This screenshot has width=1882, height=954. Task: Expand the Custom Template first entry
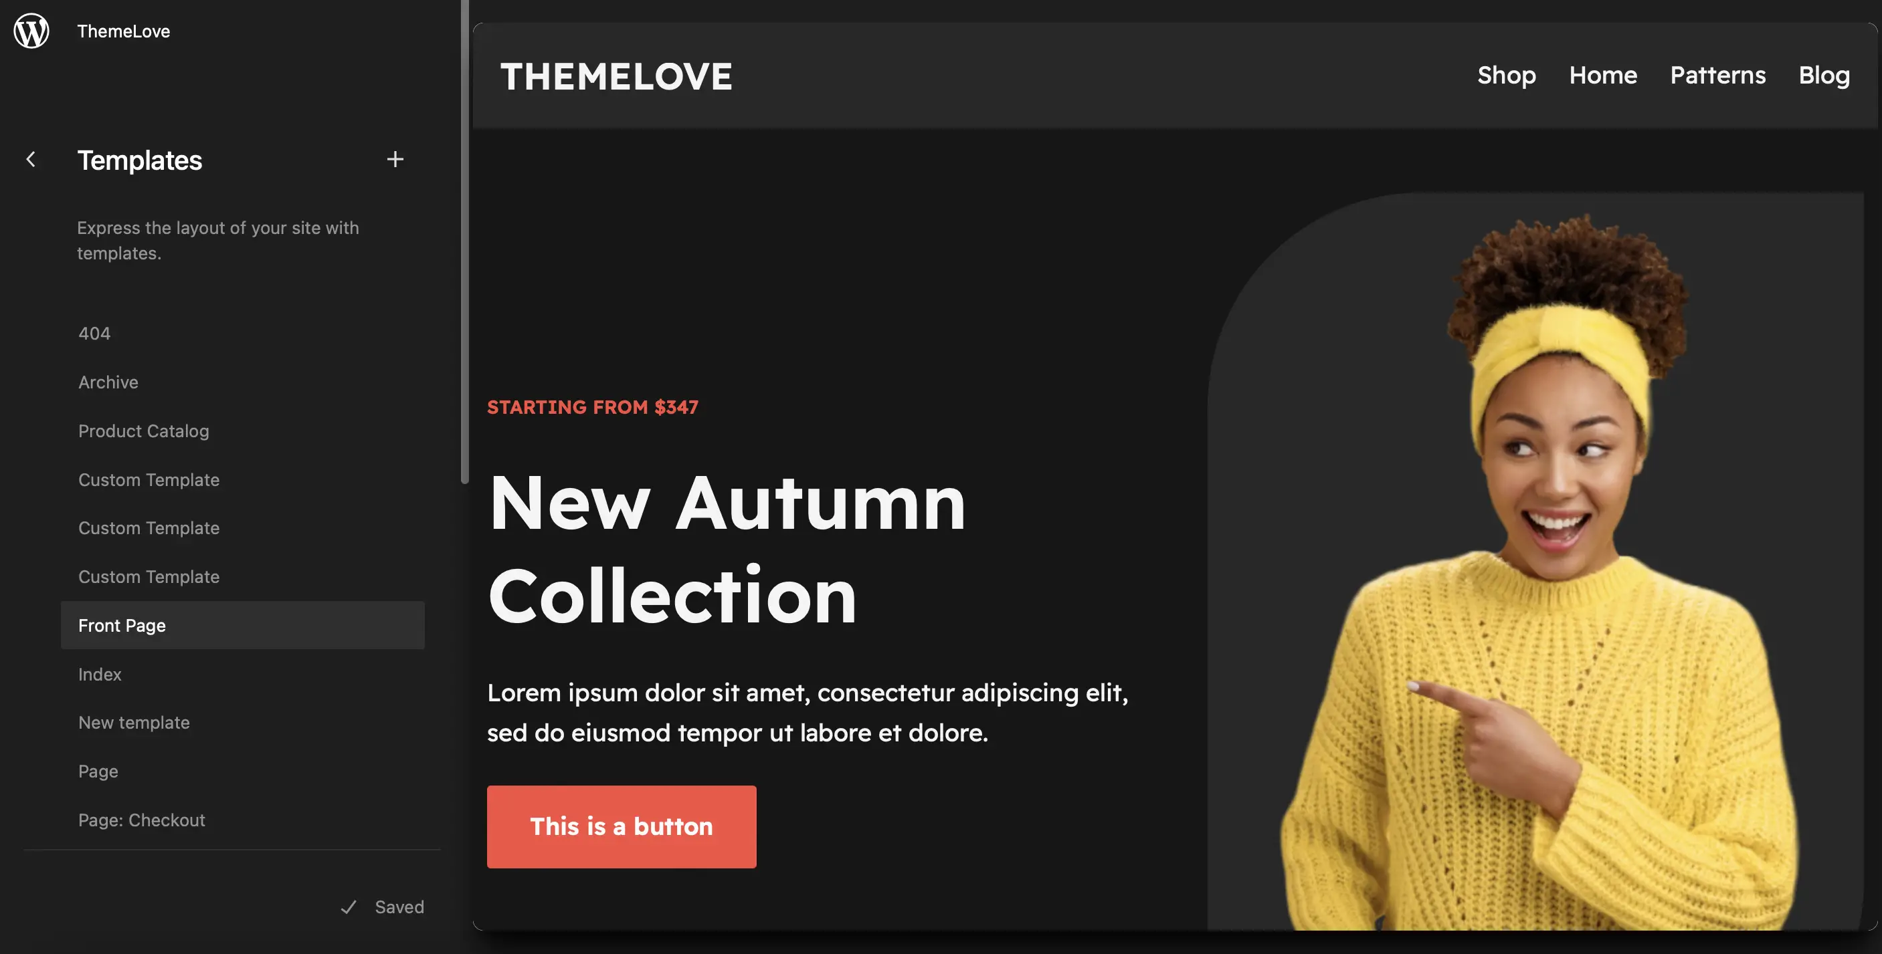pyautogui.click(x=149, y=478)
